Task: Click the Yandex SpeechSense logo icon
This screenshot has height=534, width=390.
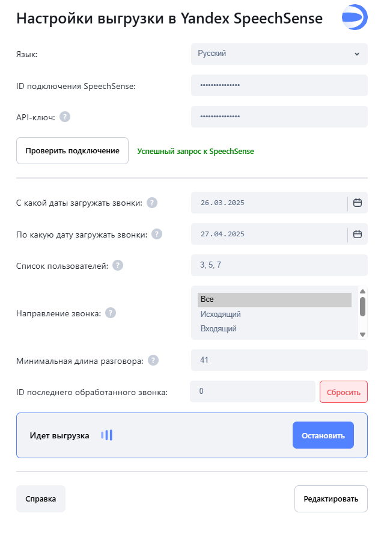Action: click(x=355, y=17)
